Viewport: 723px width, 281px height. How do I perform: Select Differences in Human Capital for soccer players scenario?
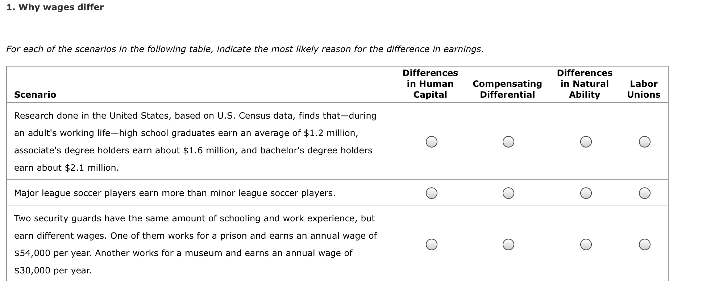coord(432,193)
